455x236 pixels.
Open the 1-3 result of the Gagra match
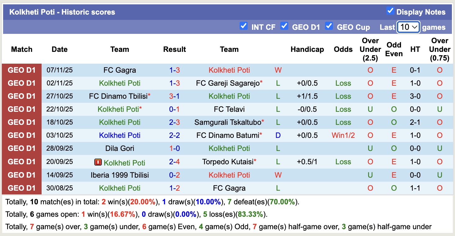click(x=174, y=70)
